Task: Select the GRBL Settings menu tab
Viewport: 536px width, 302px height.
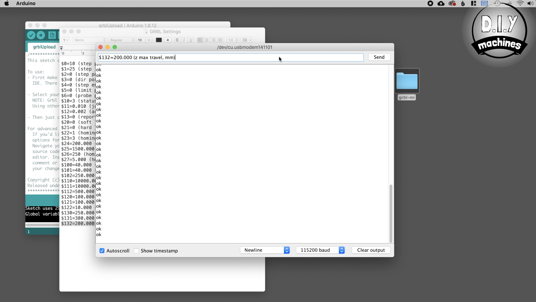Action: (x=165, y=31)
